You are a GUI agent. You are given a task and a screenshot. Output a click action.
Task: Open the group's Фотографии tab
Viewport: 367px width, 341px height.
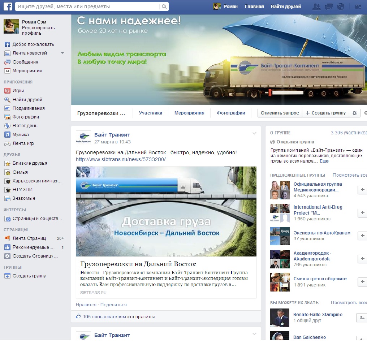[231, 113]
